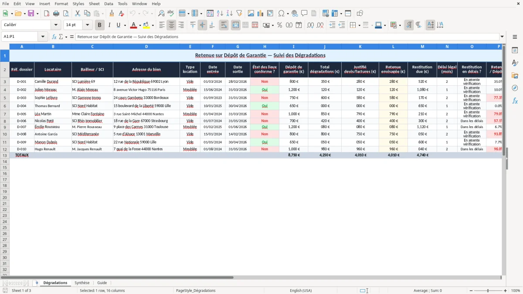Toggle Bold formatting
The height and width of the screenshot is (294, 523).
[99, 25]
